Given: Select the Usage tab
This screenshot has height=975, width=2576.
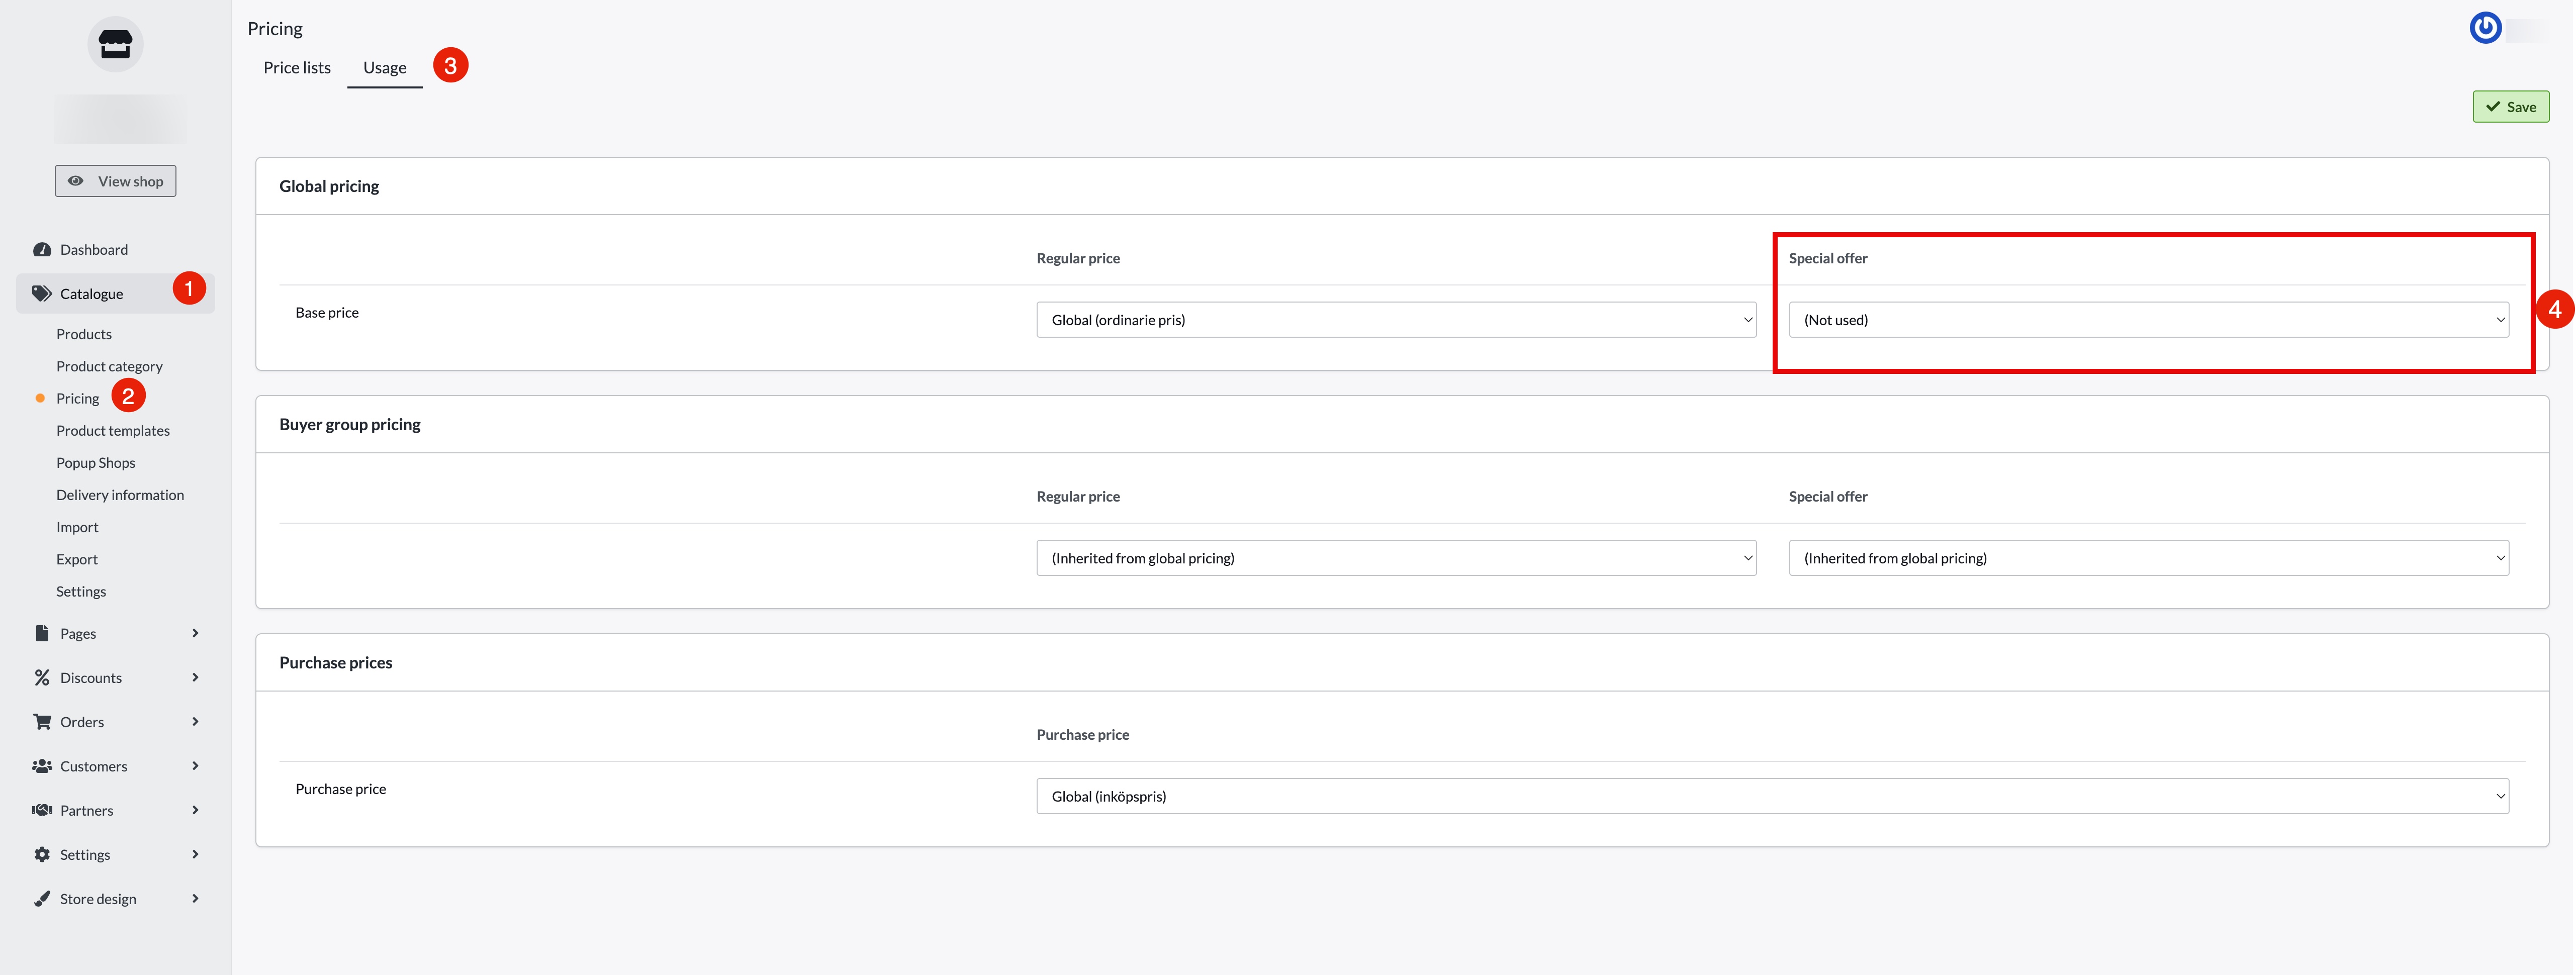Looking at the screenshot, I should tap(384, 68).
